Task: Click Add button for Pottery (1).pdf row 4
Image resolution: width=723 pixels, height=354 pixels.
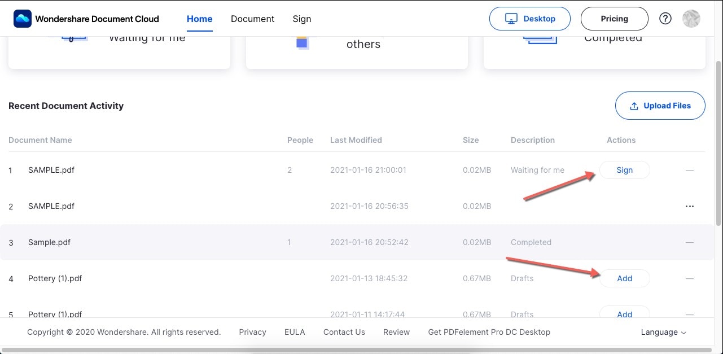Action: click(x=624, y=278)
